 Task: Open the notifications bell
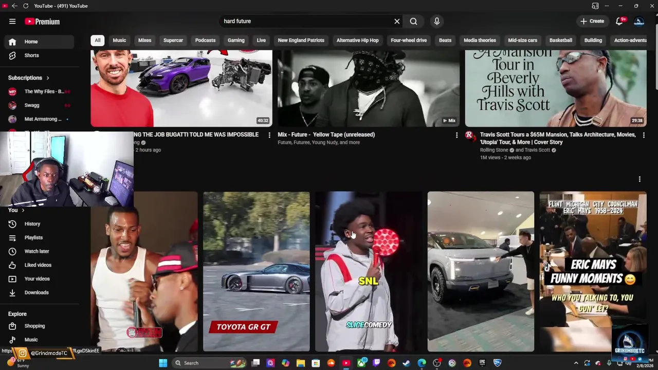click(619, 21)
